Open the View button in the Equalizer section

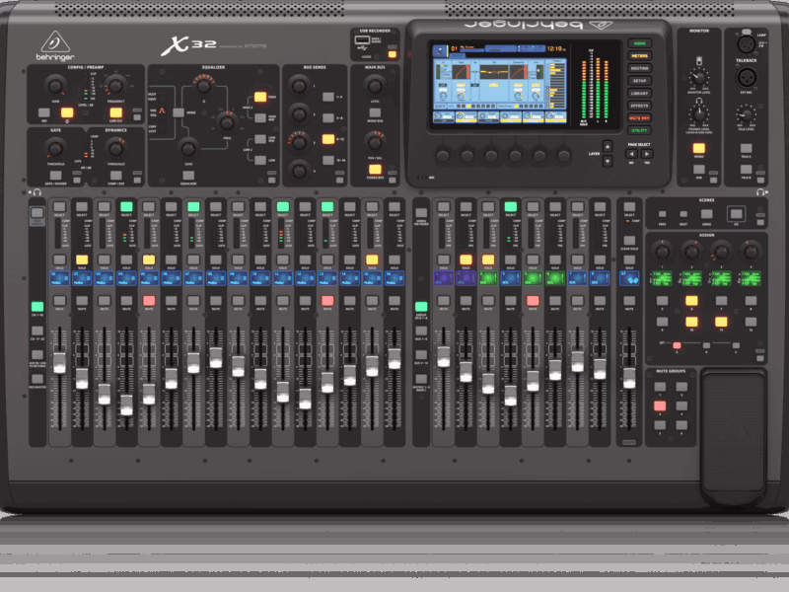point(272,181)
